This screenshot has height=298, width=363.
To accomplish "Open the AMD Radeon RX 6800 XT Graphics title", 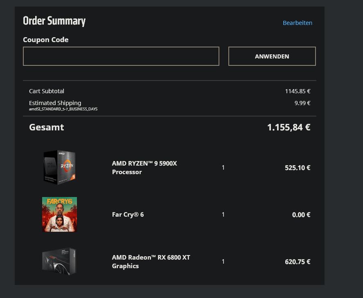I will click(151, 262).
